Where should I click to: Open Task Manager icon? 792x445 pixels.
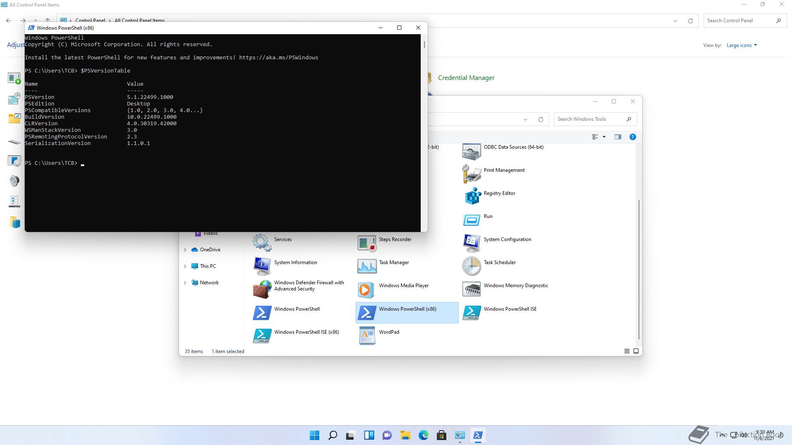[367, 266]
